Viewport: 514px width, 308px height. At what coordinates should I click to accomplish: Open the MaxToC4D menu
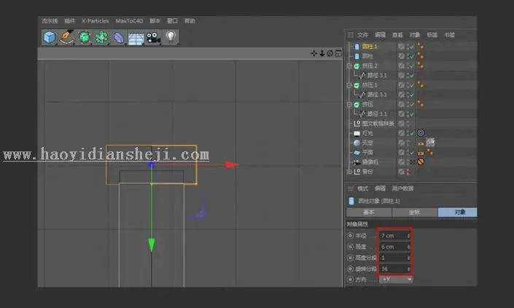tap(129, 21)
